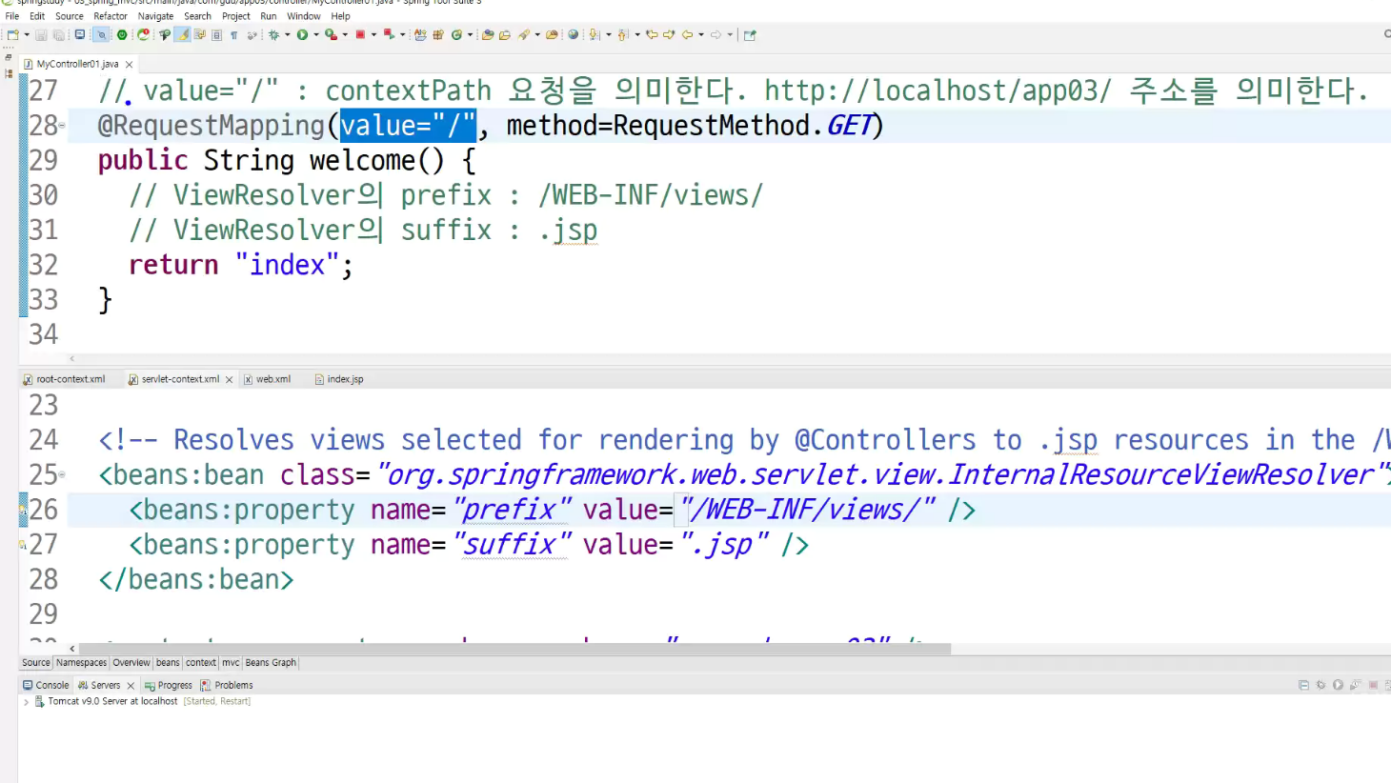Start server in profile mode from Servers view

point(1355,685)
